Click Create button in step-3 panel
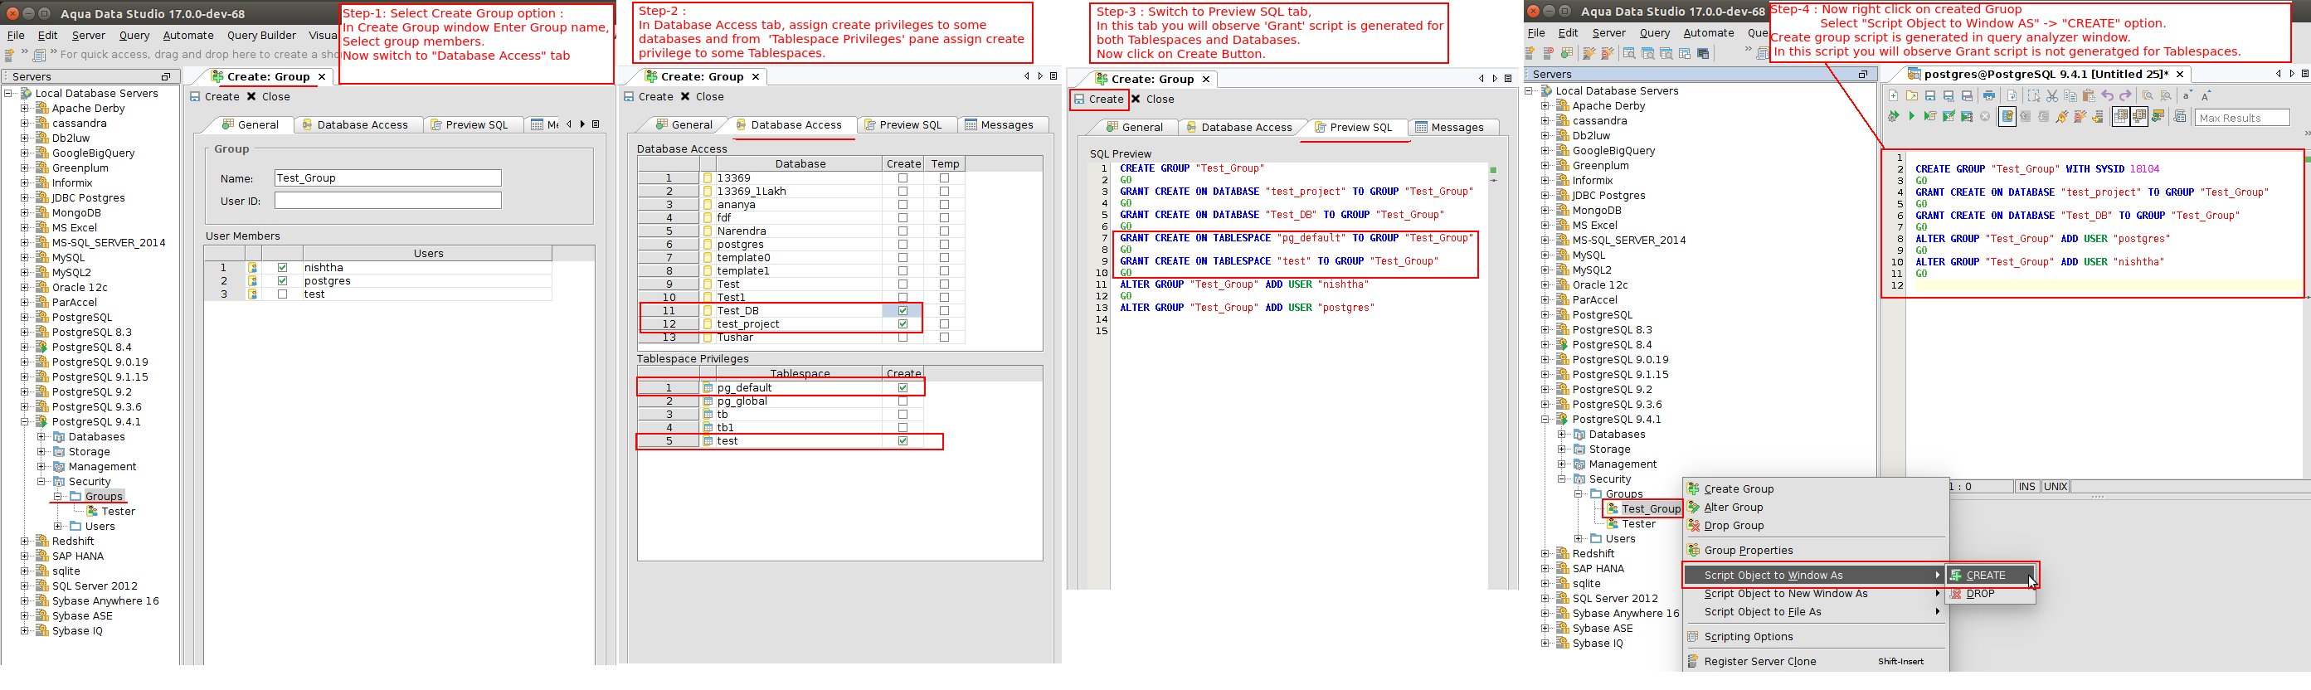Screen dimensions: 2311x690 1099,100
